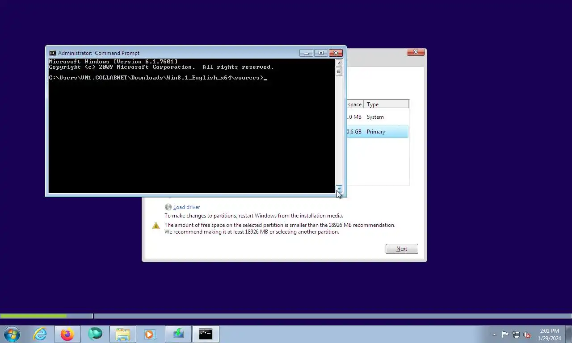
Task: Select the Command Prompt taskbar button
Action: pyautogui.click(x=206, y=334)
